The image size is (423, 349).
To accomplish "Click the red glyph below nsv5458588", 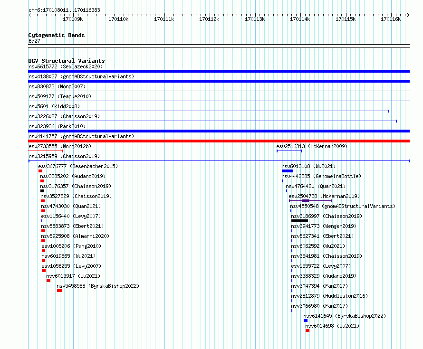I will [x=59, y=291].
